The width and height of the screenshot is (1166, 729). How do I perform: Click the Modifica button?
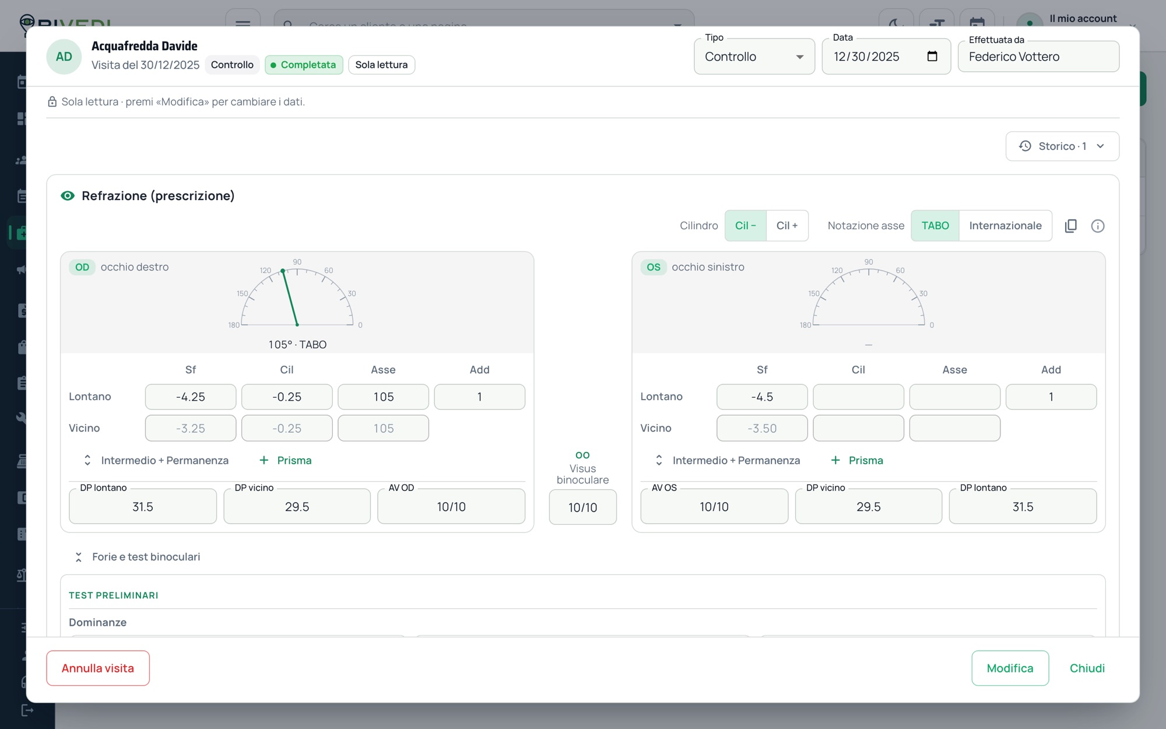point(1010,668)
